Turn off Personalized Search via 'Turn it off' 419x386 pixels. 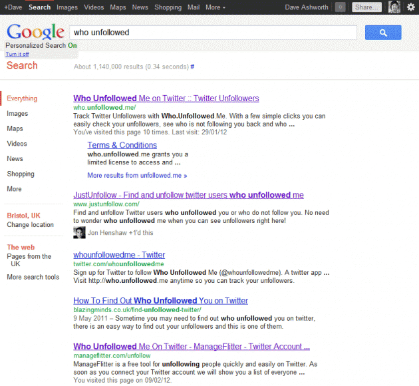(x=17, y=55)
